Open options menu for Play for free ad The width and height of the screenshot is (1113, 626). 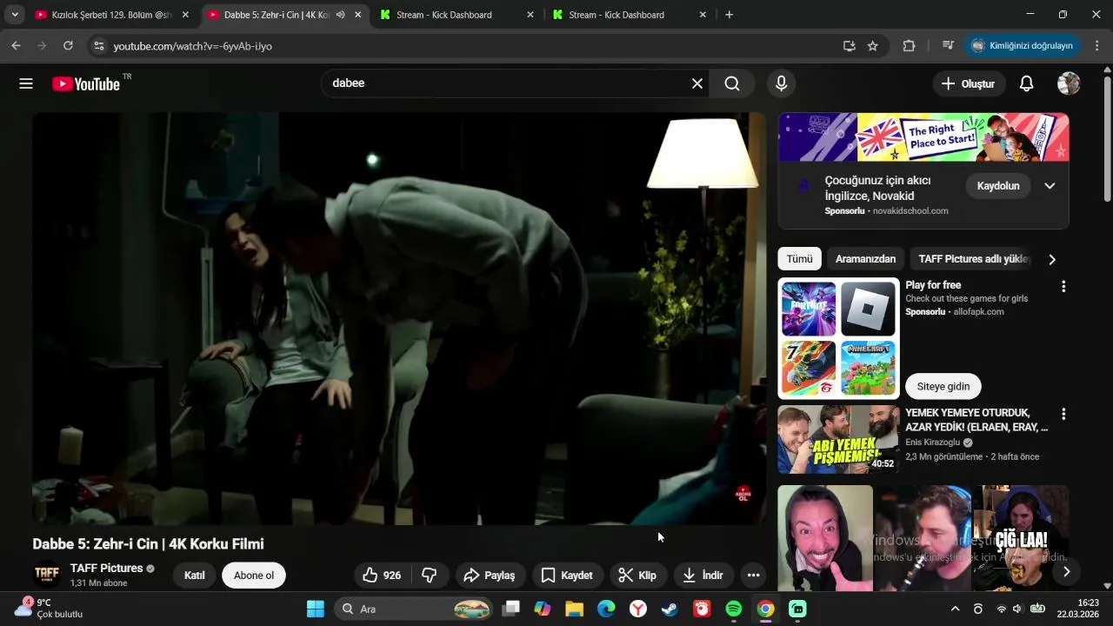point(1063,286)
